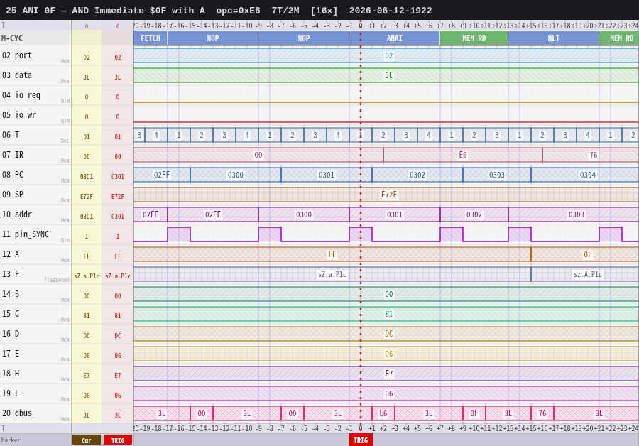Viewport: 639px width, 446px height.
Task: Click PC value 02FF in waveform
Action: [x=162, y=175]
